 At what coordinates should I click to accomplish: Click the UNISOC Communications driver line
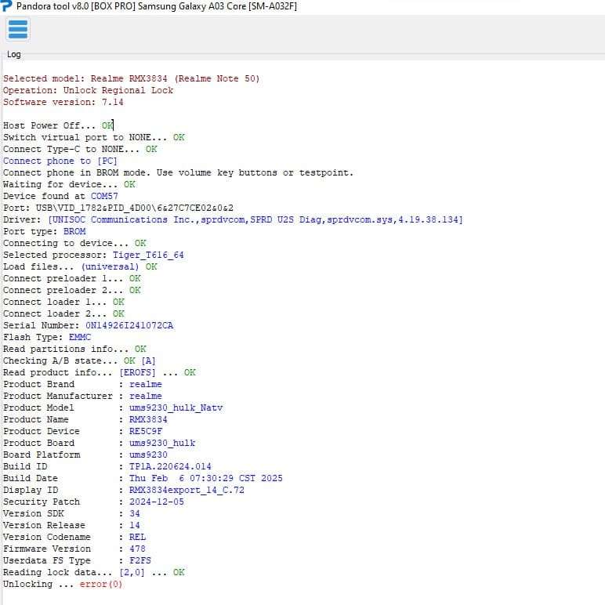233,220
